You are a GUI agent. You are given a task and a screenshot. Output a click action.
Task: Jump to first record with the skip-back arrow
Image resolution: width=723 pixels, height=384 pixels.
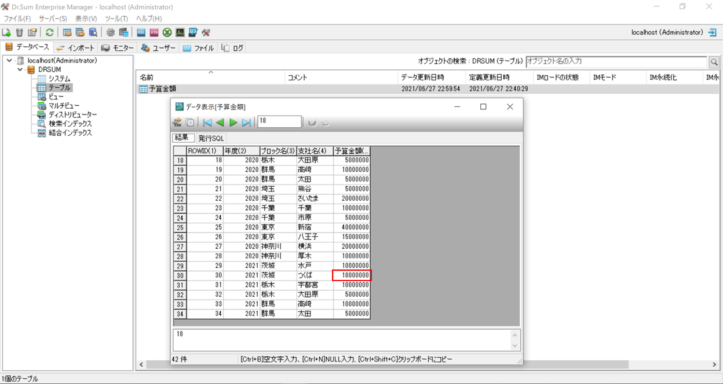click(x=207, y=122)
